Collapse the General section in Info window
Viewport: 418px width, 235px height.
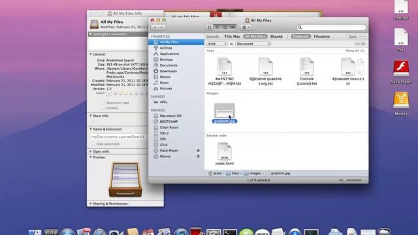click(x=91, y=54)
